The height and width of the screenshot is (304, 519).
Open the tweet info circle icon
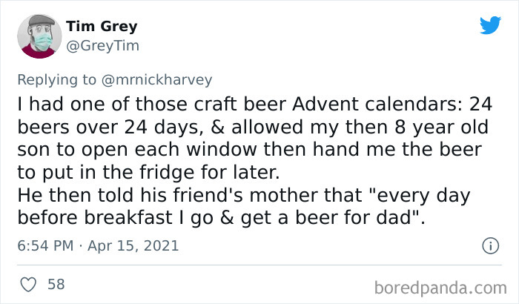pos(491,246)
